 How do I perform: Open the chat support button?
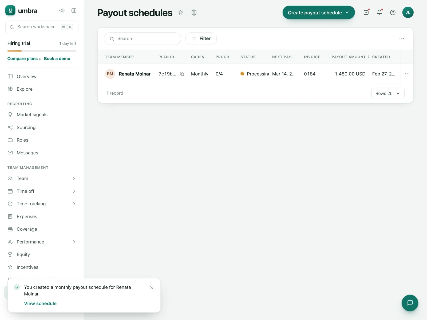[410, 303]
